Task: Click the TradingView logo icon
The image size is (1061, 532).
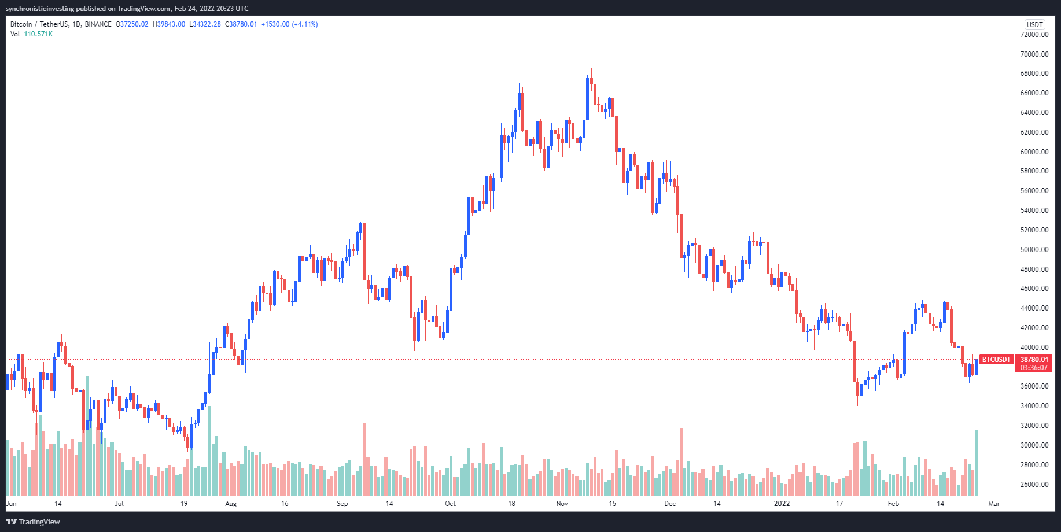Action: pyautogui.click(x=11, y=522)
